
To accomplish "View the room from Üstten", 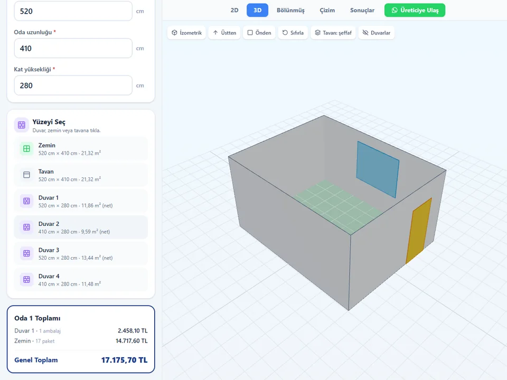I will point(224,33).
